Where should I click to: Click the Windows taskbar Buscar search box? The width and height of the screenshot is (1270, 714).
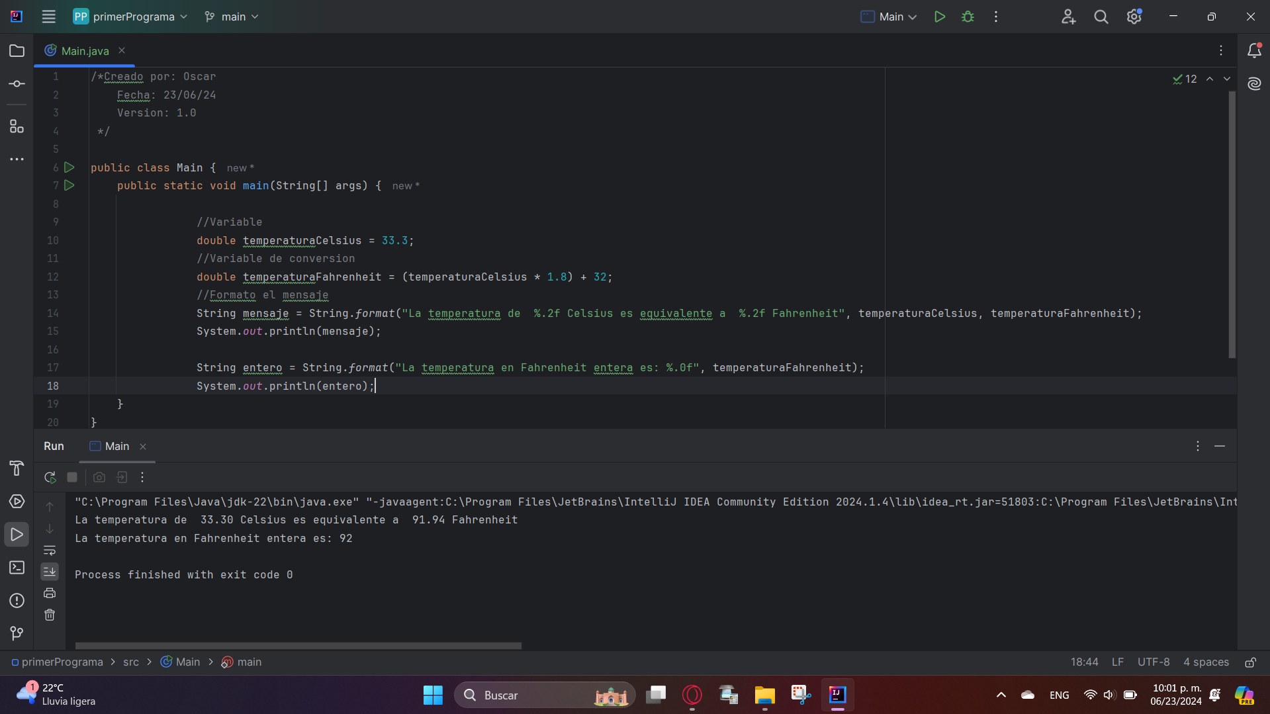point(545,695)
